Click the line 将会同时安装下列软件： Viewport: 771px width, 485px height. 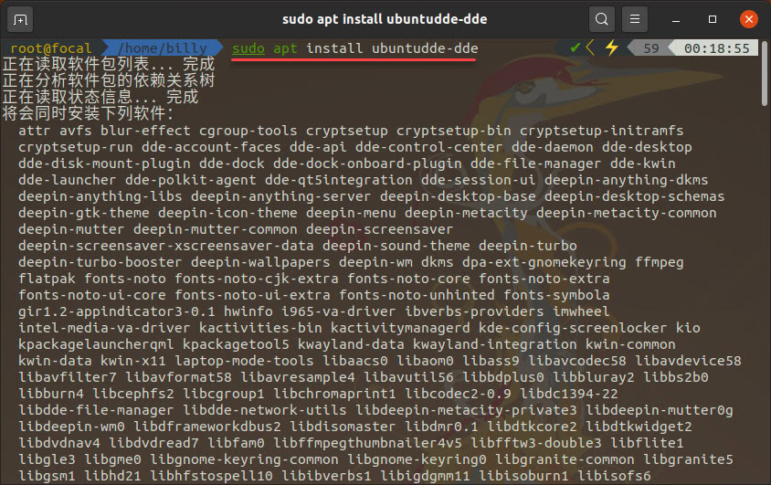point(89,113)
